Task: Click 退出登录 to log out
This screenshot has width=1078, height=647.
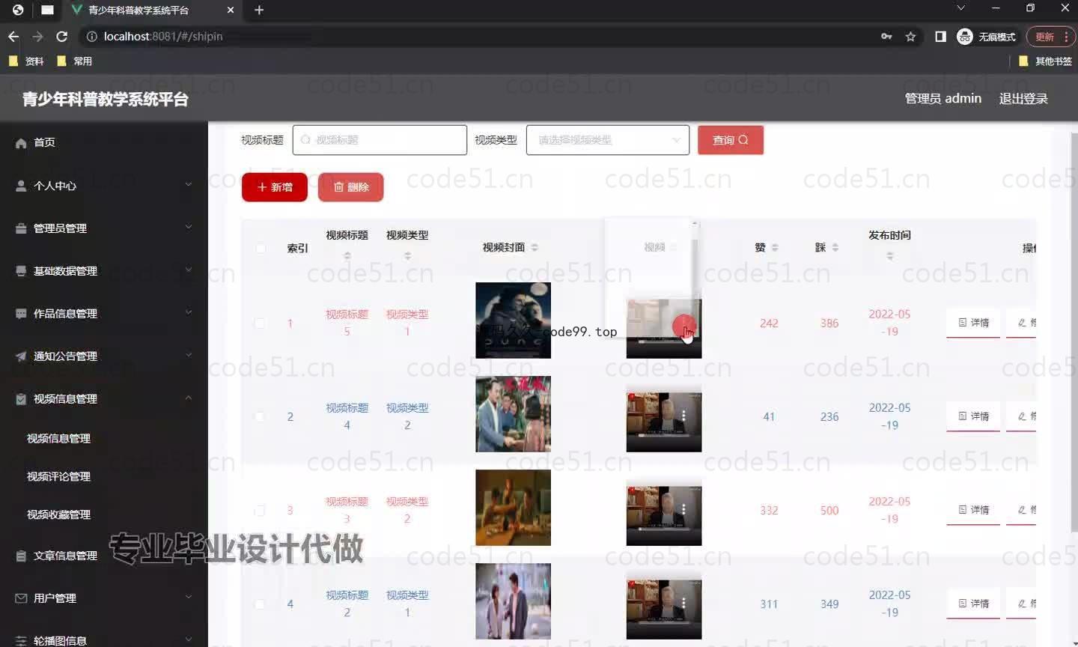Action: pos(1023,99)
